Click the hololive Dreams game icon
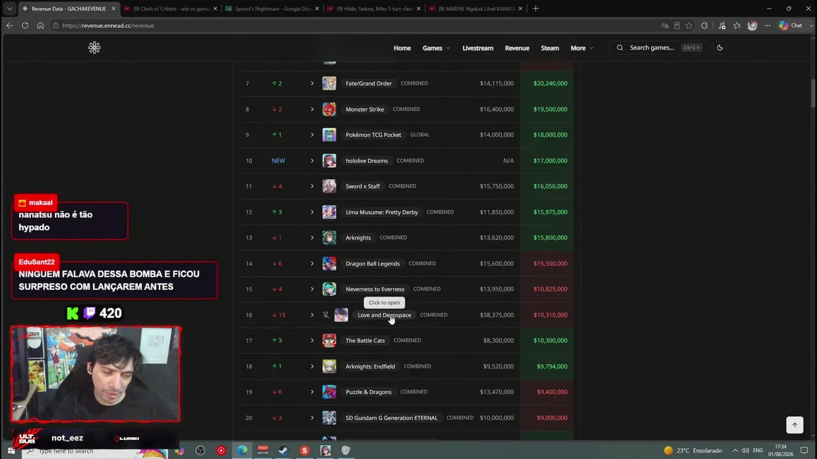 point(329,161)
